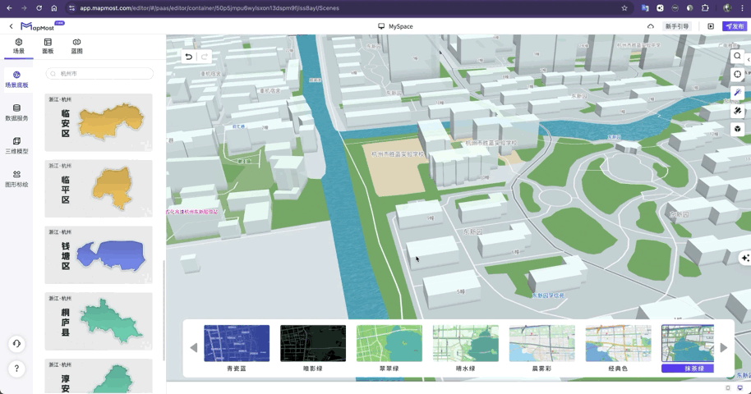Go back using the MapMost header arrow
The width and height of the screenshot is (751, 394).
tap(11, 26)
